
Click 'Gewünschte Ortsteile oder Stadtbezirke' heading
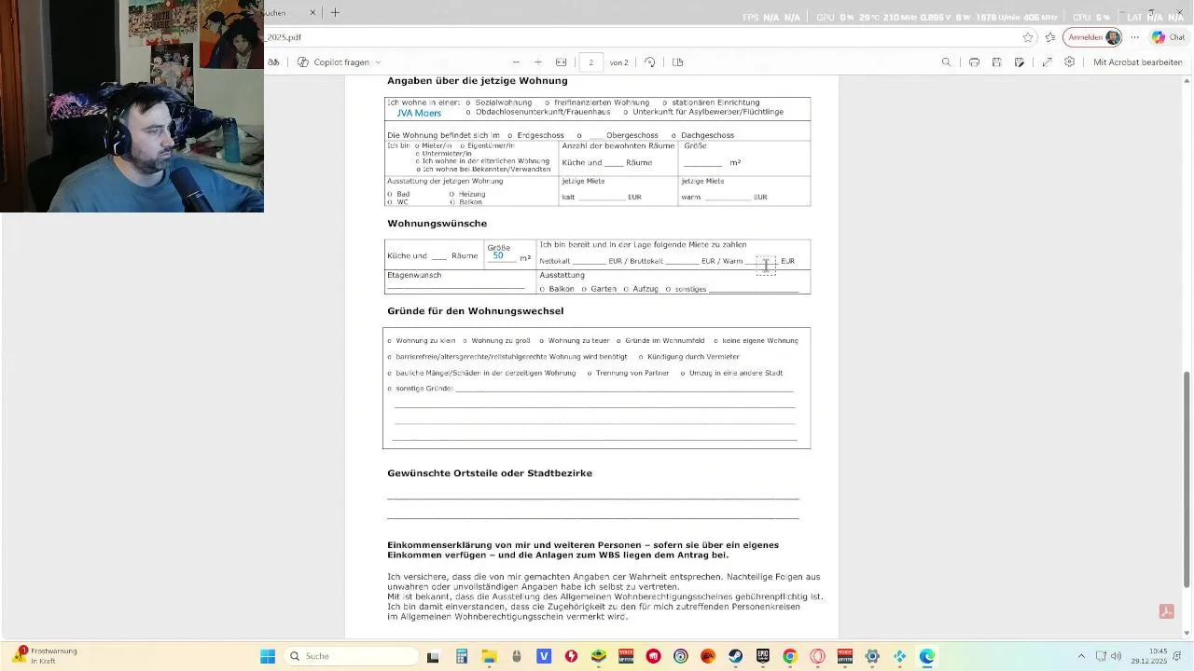pos(490,473)
